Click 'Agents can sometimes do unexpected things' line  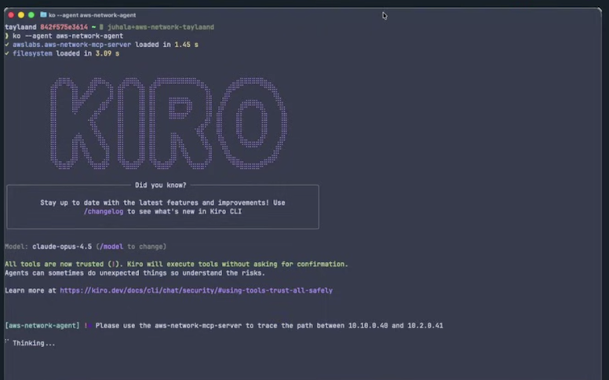click(135, 272)
